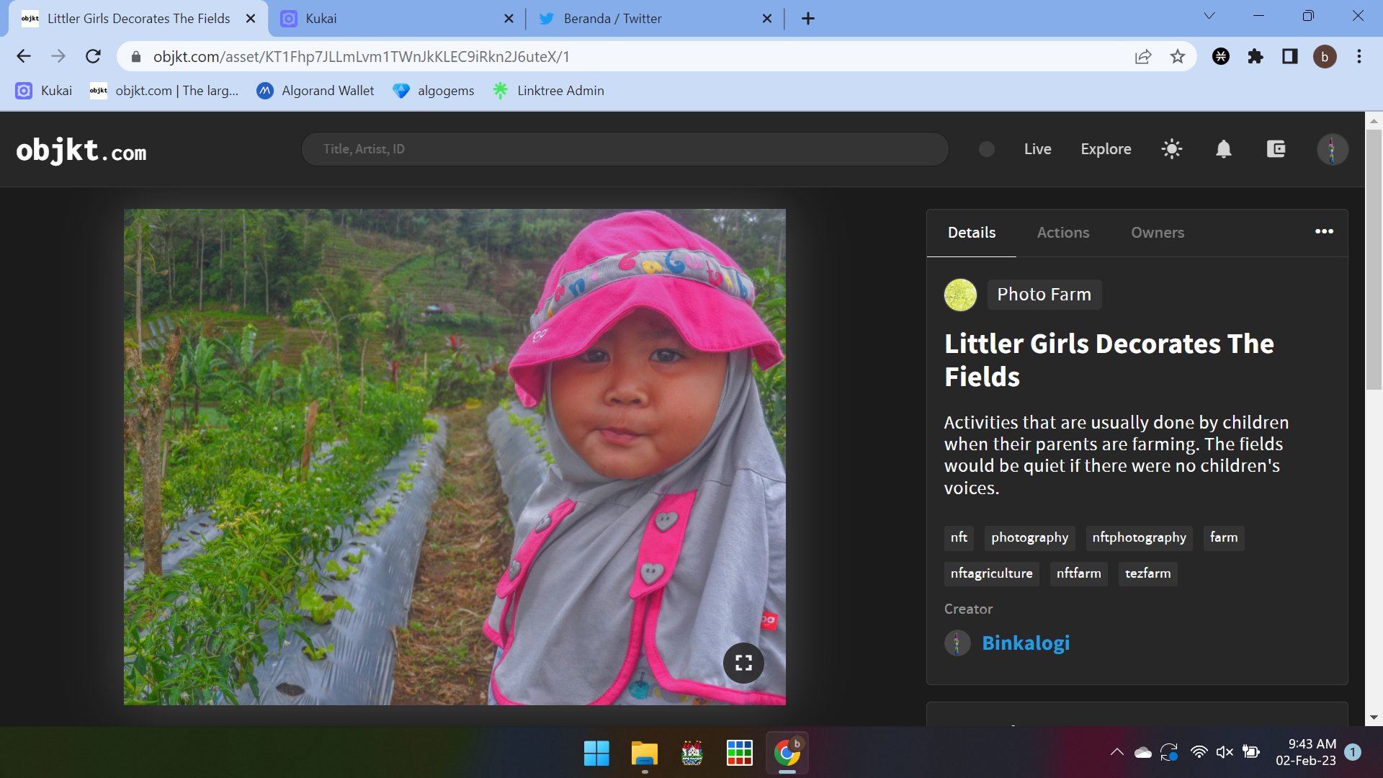This screenshot has height=778, width=1383.
Task: Open the notifications bell icon
Action: pyautogui.click(x=1224, y=149)
